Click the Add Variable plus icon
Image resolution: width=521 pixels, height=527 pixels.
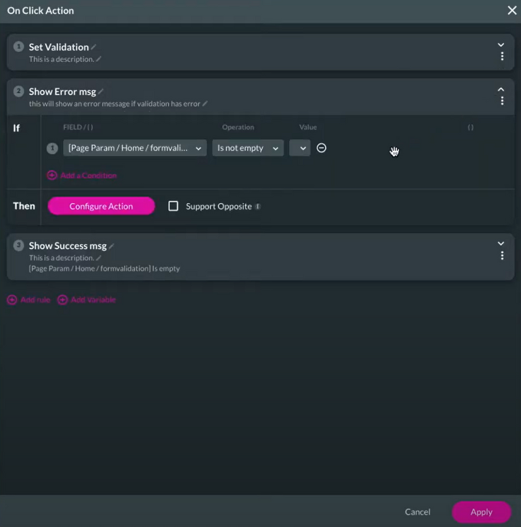(x=63, y=299)
